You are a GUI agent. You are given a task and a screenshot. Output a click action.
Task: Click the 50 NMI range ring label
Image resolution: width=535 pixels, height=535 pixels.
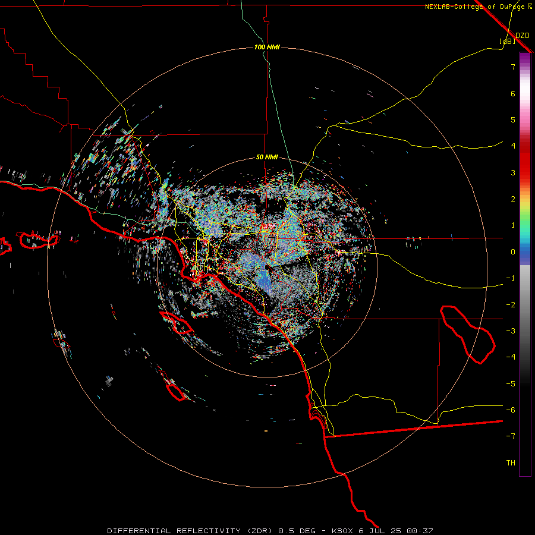[267, 157]
